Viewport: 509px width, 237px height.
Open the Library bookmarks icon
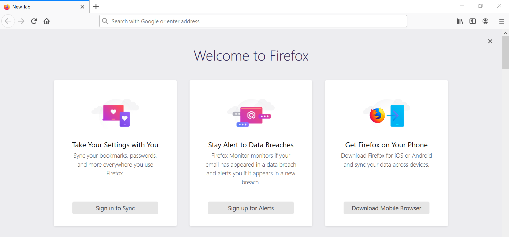[x=460, y=21]
